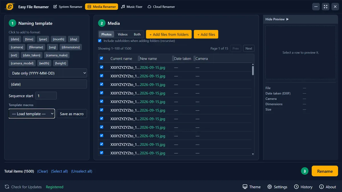This screenshot has height=192, width=342.
Task: Add the {camera_model} token
Action: (22, 63)
